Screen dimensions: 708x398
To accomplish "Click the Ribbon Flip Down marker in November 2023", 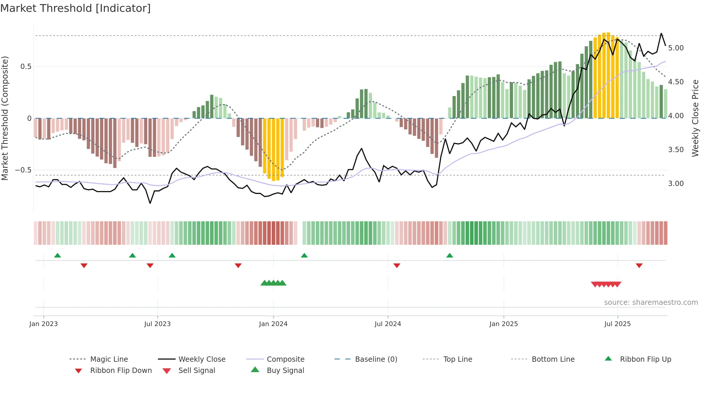I will [238, 266].
